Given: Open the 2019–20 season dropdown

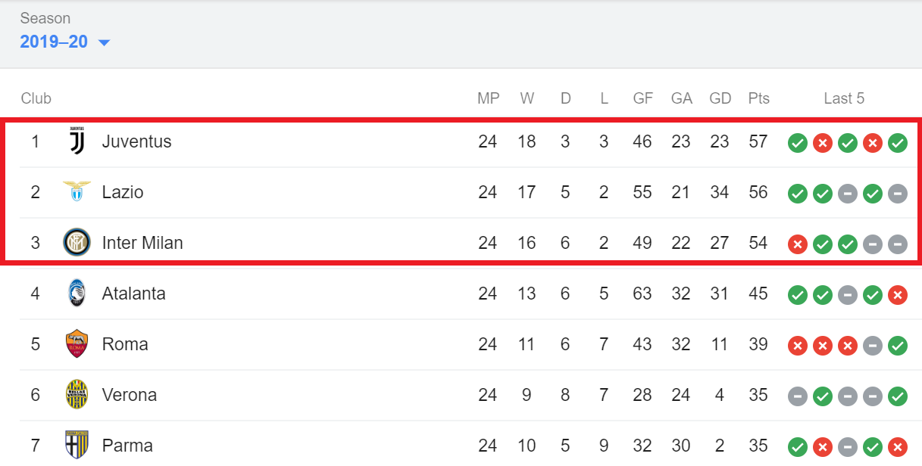Looking at the screenshot, I should point(65,42).
